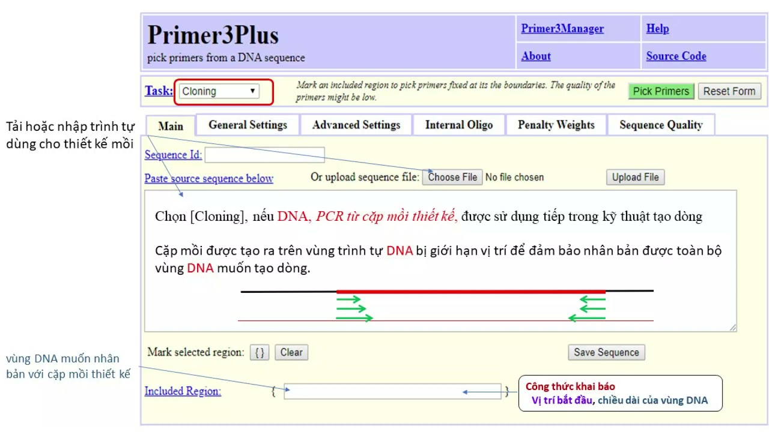Screen dimensions: 769x432
Task: Open the Help link
Action: (x=657, y=29)
